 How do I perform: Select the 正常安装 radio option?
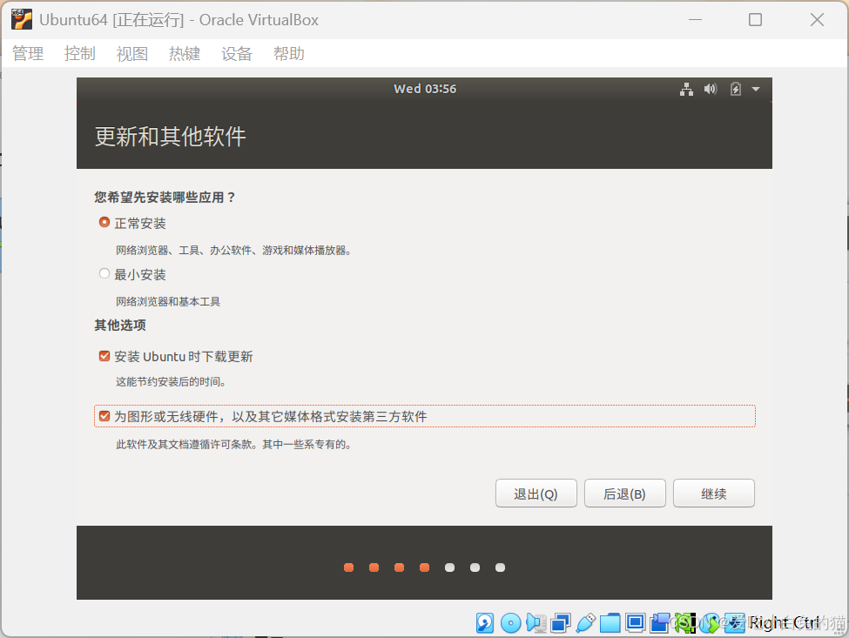(104, 223)
